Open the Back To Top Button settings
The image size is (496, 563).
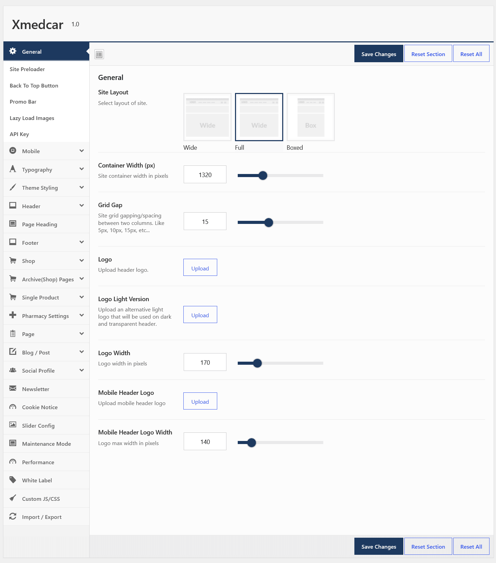(46, 85)
